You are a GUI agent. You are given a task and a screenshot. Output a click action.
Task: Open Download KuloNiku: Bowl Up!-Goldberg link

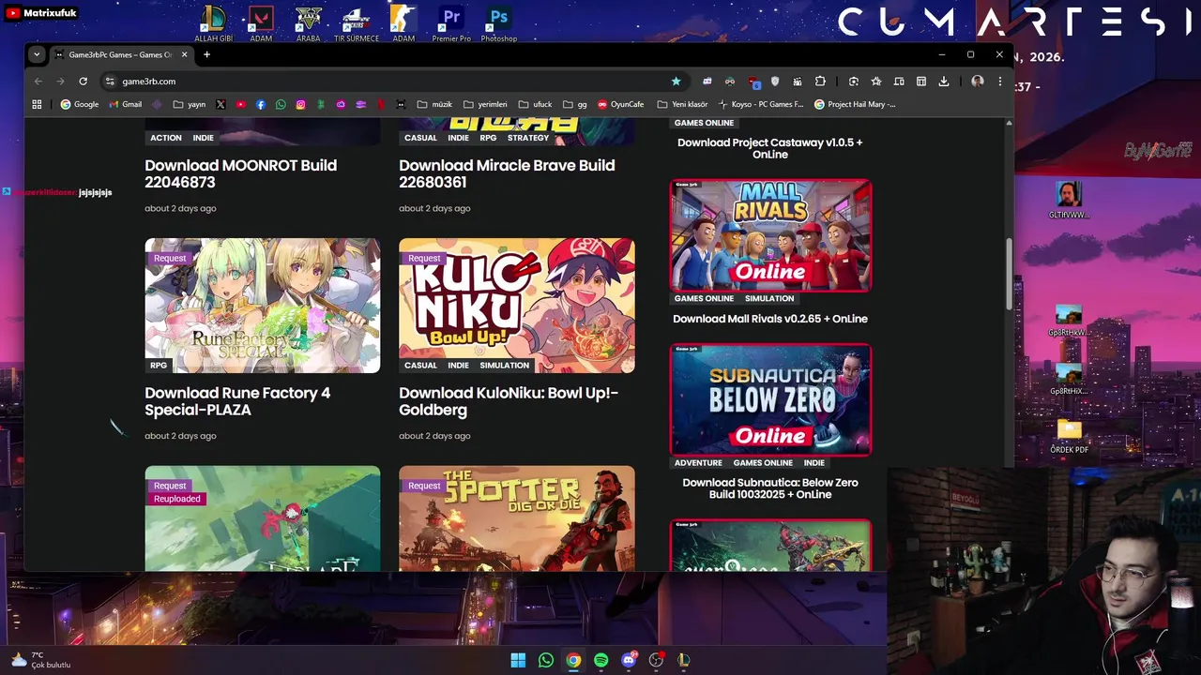point(509,401)
